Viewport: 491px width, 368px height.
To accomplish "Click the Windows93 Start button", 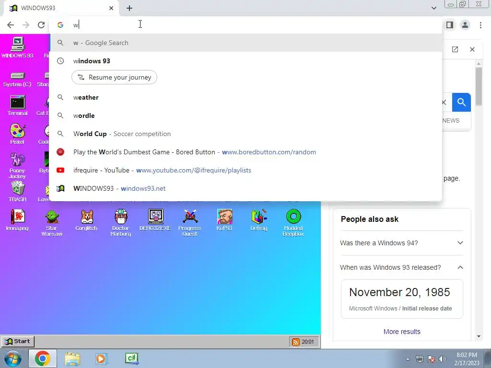I will pos(18,341).
